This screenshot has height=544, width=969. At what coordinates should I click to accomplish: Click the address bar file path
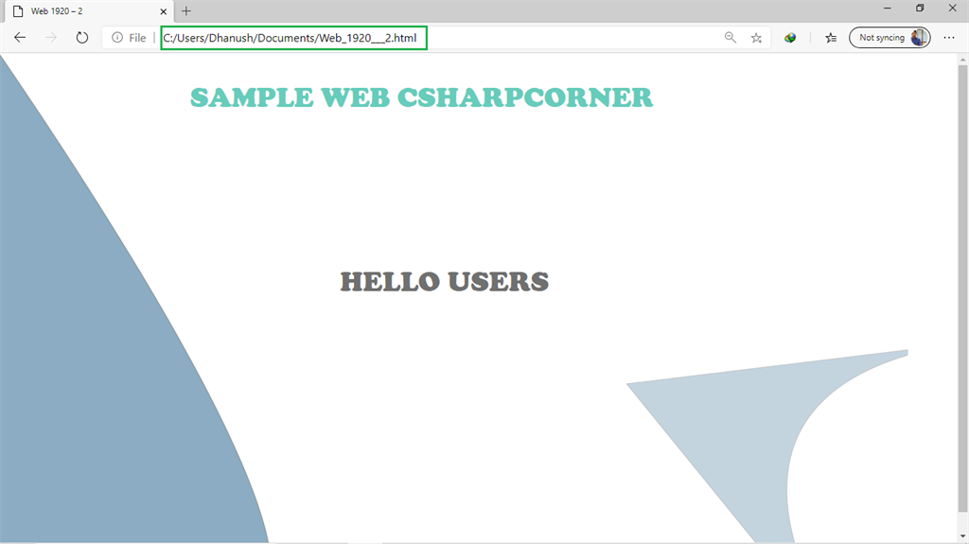[x=290, y=38]
